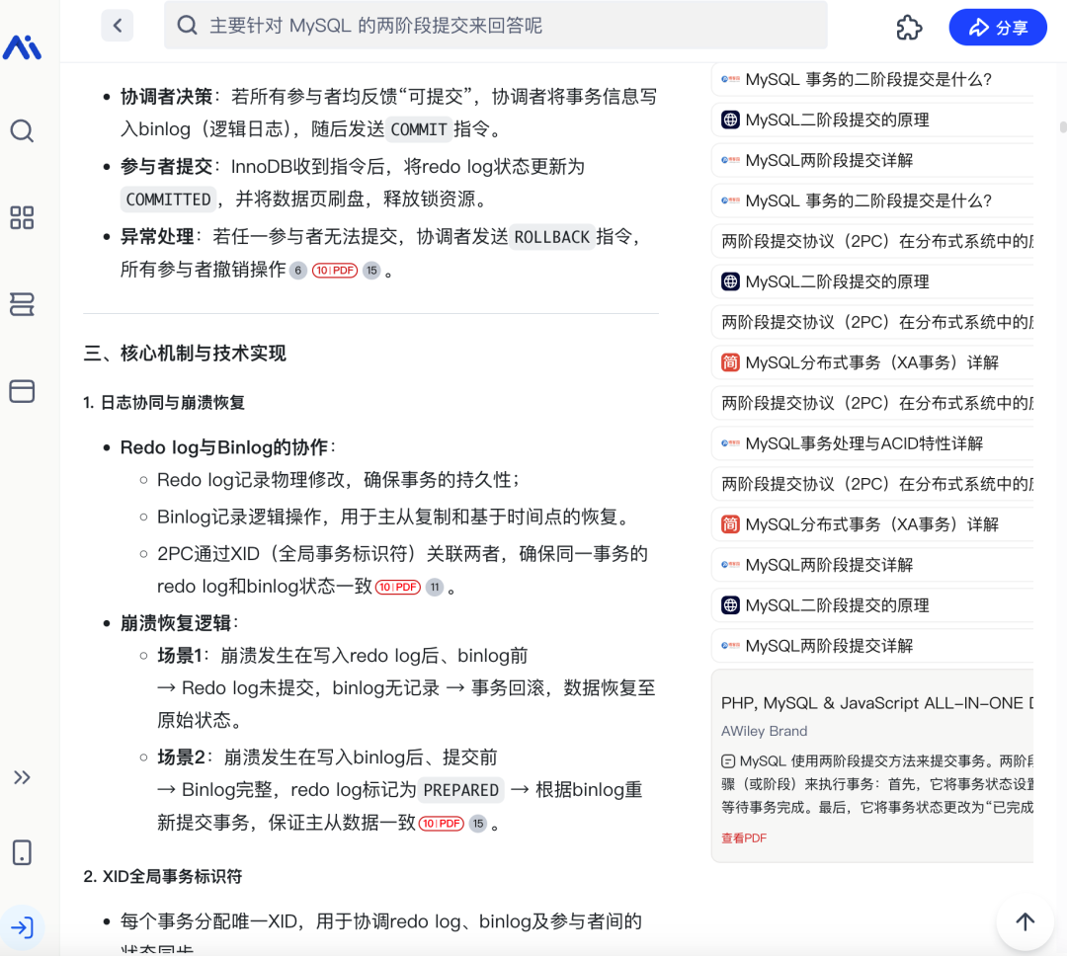Click bold label 参与者提交
Viewport: 1067px width, 956px height.
click(166, 167)
